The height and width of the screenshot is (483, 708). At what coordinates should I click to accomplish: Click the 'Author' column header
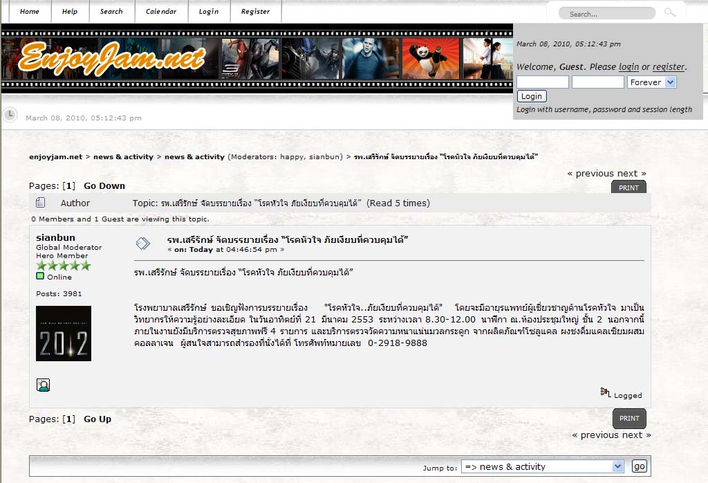coord(75,203)
